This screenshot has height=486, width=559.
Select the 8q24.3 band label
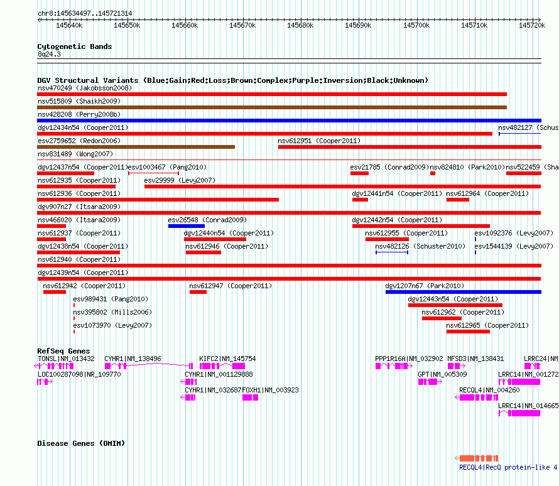49,55
